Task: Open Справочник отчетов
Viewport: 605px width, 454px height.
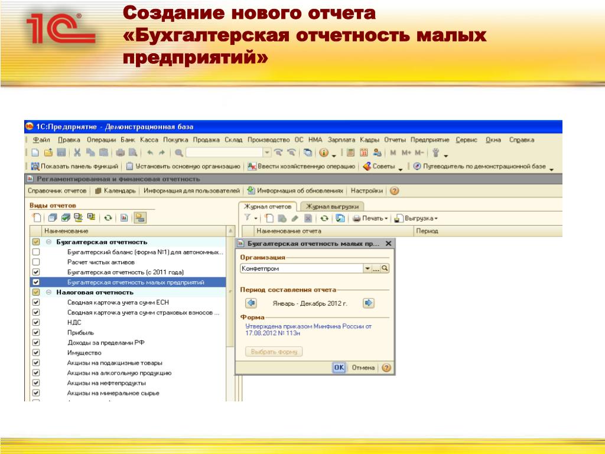Action: [57, 191]
